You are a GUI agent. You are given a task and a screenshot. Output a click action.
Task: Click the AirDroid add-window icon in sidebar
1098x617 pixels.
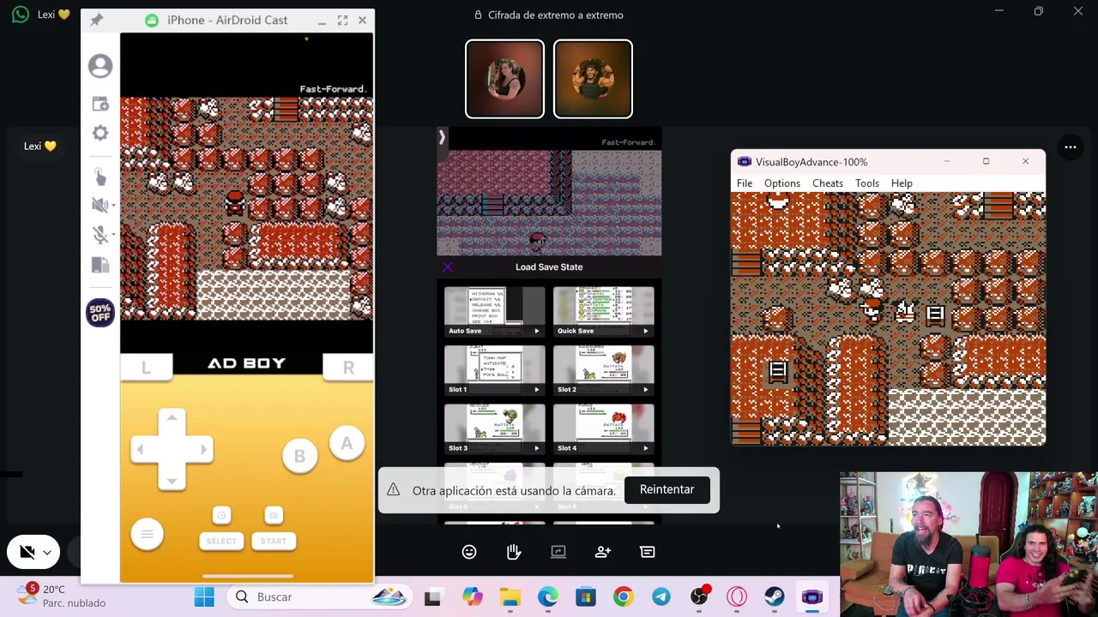pos(100,104)
